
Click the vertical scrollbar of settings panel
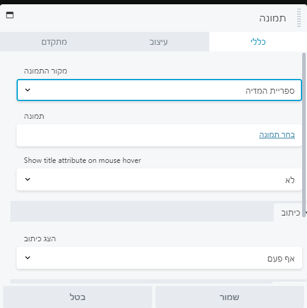(304, 135)
